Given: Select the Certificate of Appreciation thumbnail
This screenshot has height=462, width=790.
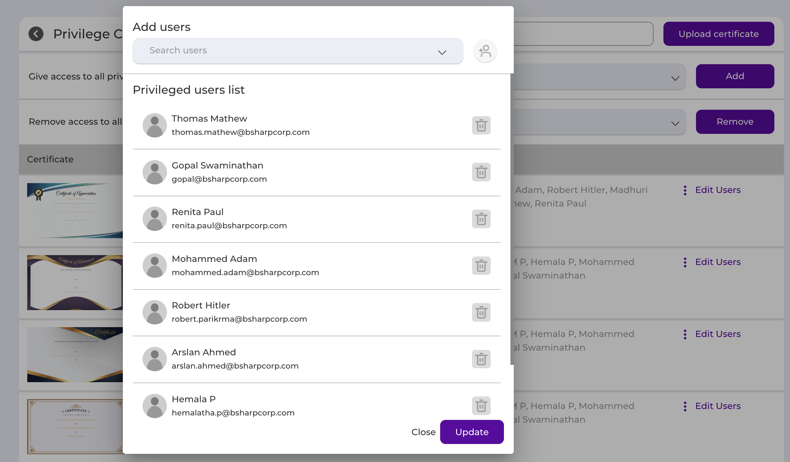Looking at the screenshot, I should 75,211.
